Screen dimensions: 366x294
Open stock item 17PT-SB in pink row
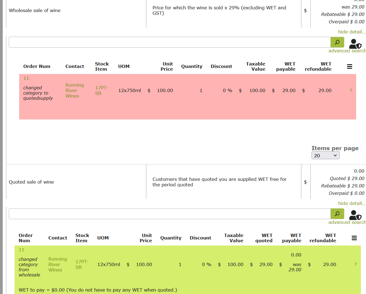click(x=102, y=90)
